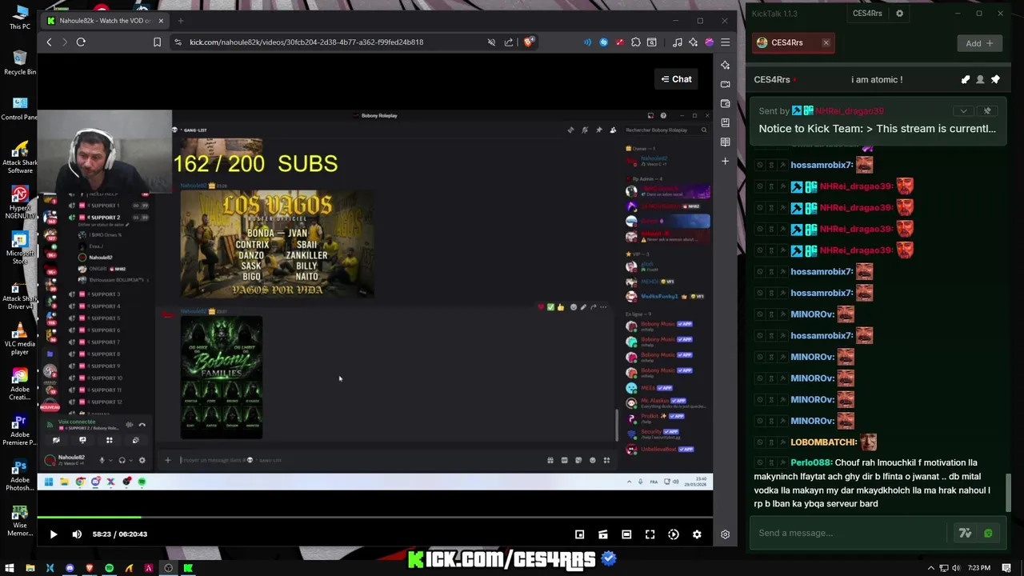Open Perlo088 username in chat

pos(810,462)
